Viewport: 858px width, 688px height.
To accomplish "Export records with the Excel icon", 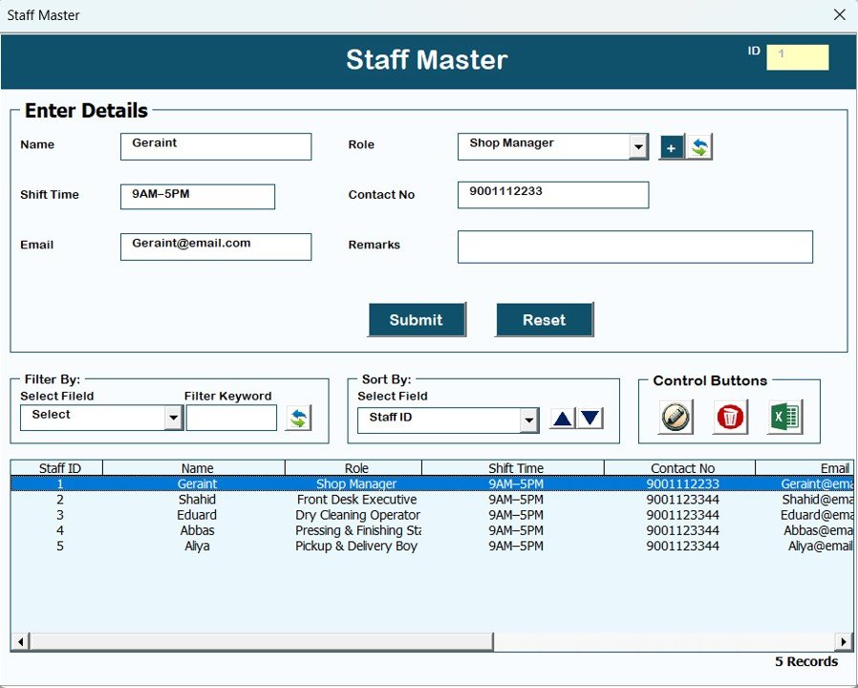I will (785, 418).
